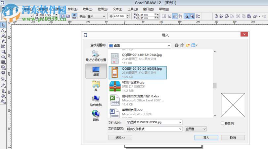Viewport: 268px width, 149px height.
Task: Select the Shape tool in toolbox
Action: [3, 30]
